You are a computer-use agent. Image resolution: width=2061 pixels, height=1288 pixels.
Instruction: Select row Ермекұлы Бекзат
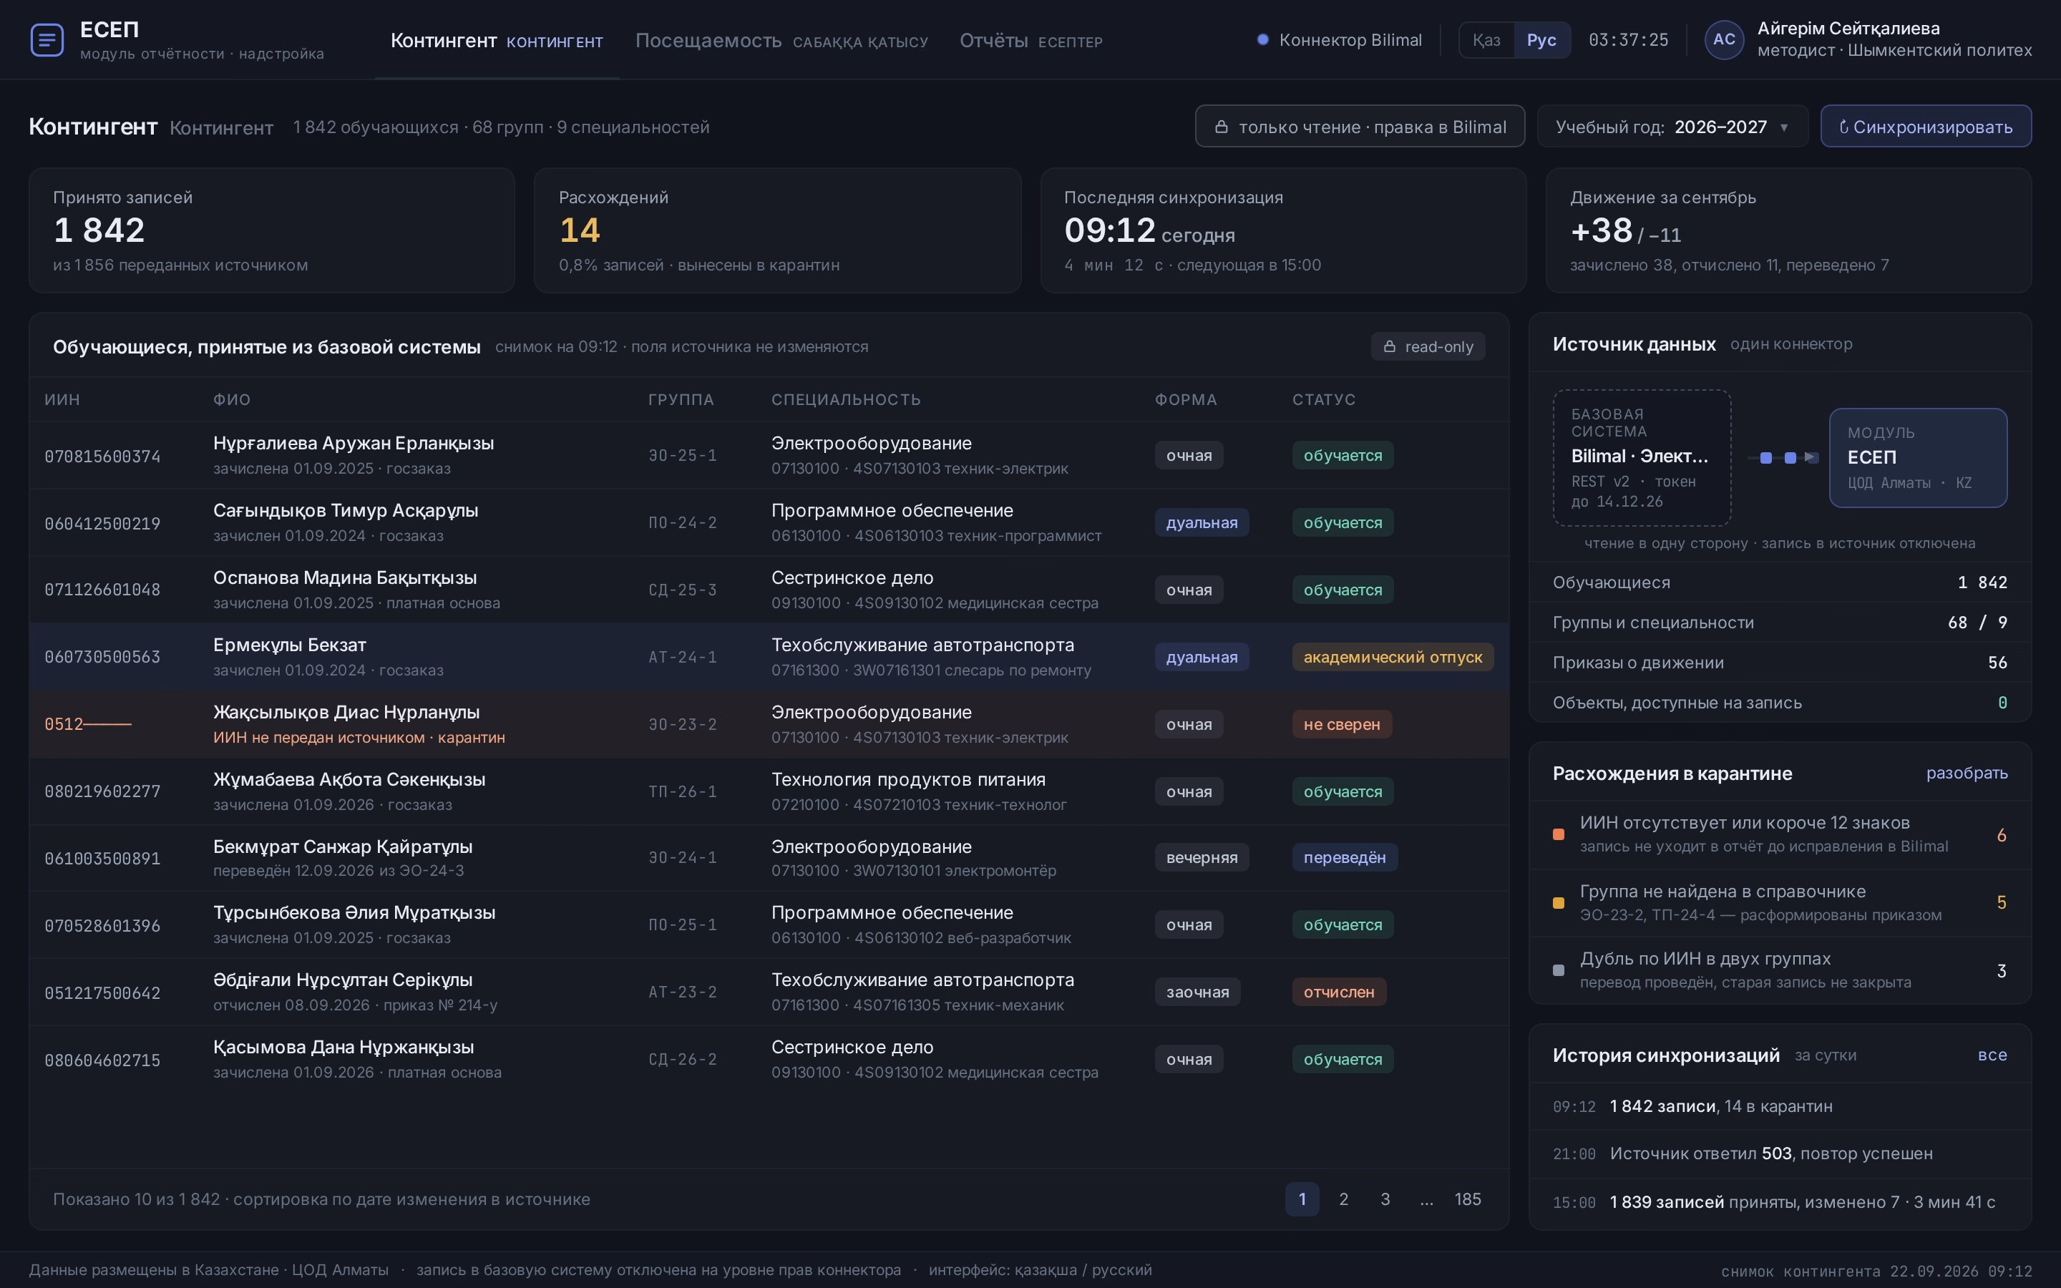point(769,657)
